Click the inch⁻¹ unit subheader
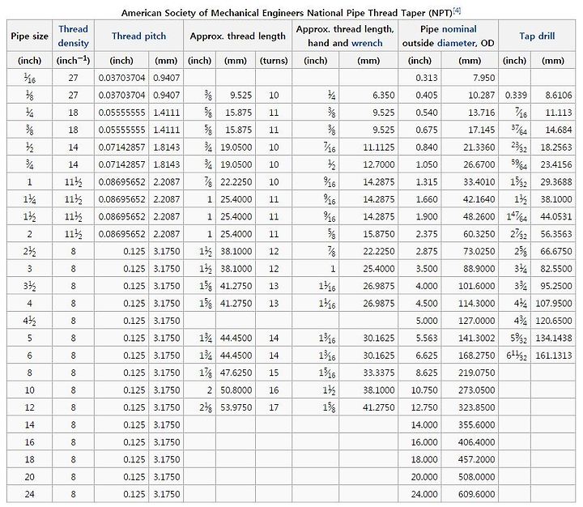Viewport: 583px width, 507px height. click(x=73, y=60)
